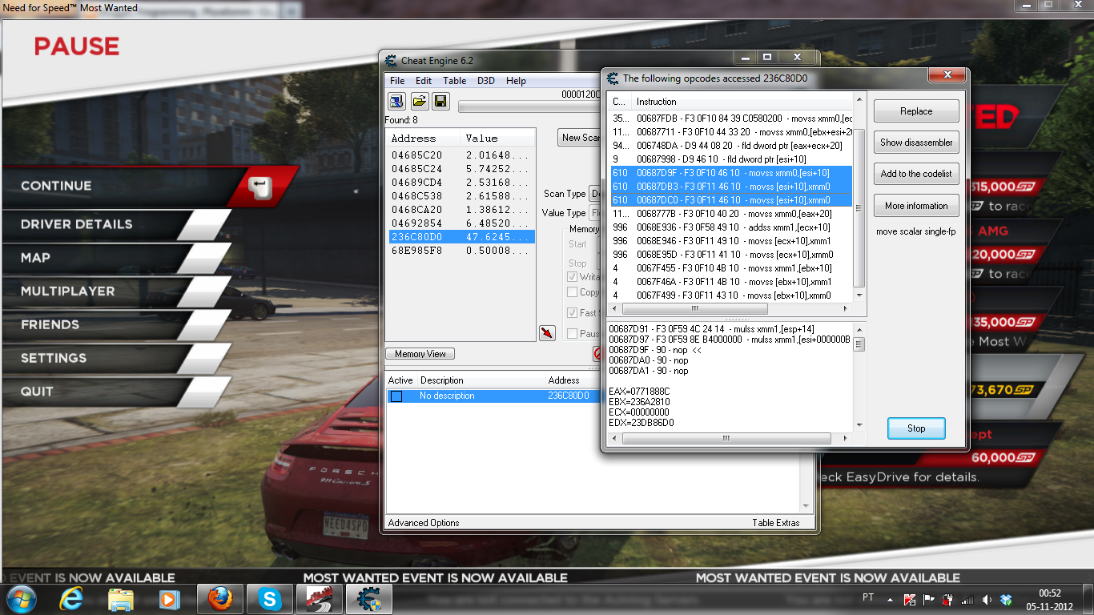Switch to Need for Speed taskbar icon
The width and height of the screenshot is (1094, 615).
coord(319,598)
